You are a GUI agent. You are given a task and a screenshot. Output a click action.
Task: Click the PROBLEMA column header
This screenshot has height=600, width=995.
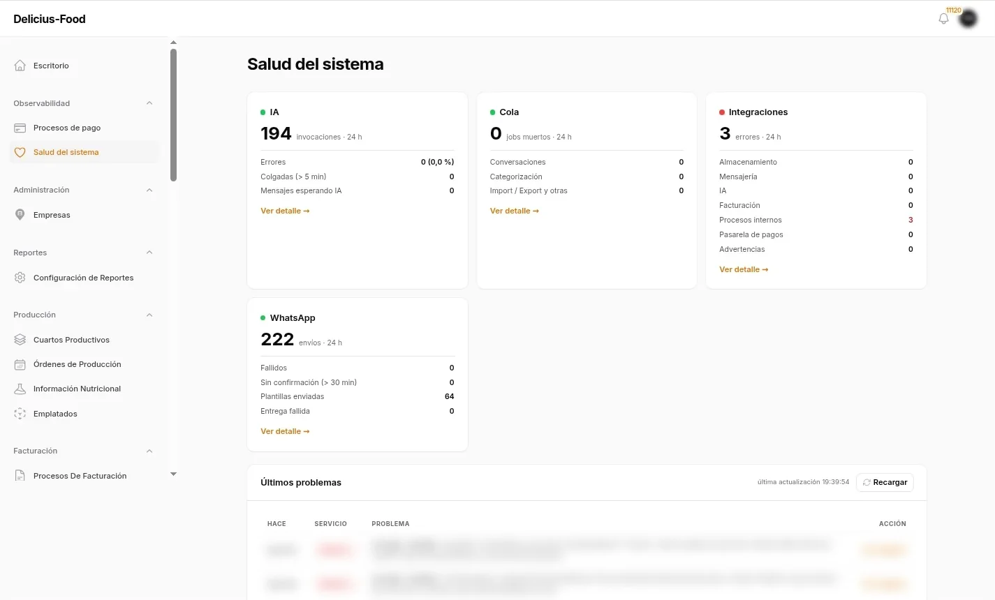pos(390,523)
